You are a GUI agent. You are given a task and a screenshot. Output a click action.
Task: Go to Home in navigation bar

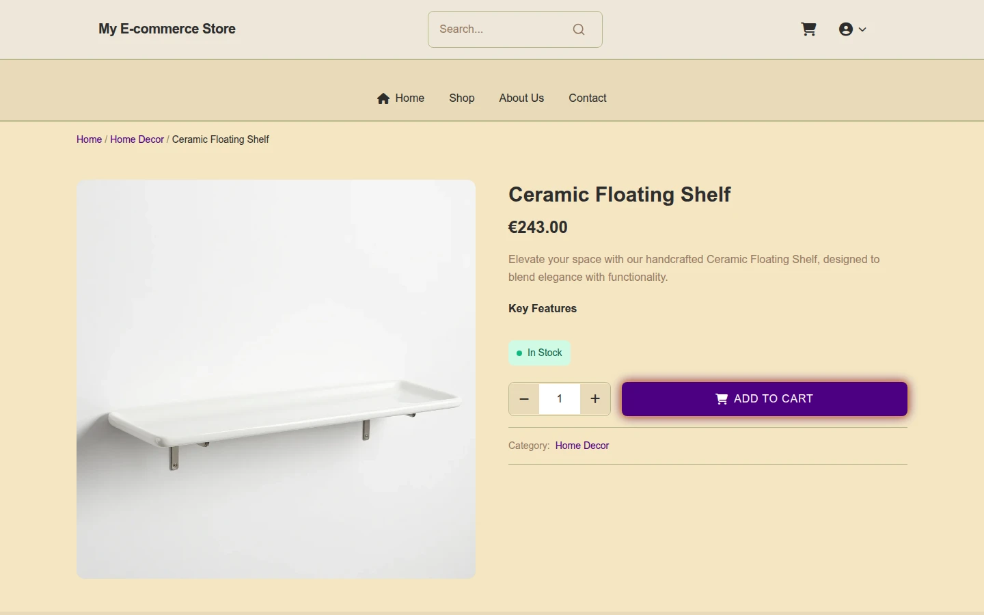pyautogui.click(x=400, y=98)
